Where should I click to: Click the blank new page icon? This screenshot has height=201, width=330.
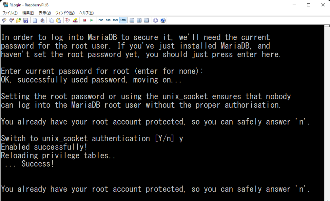point(35,20)
